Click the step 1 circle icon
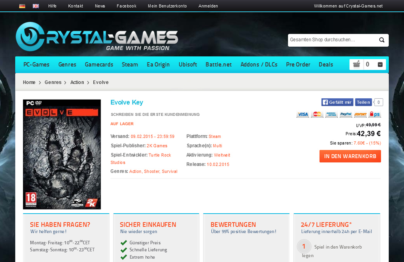 [x=304, y=246]
